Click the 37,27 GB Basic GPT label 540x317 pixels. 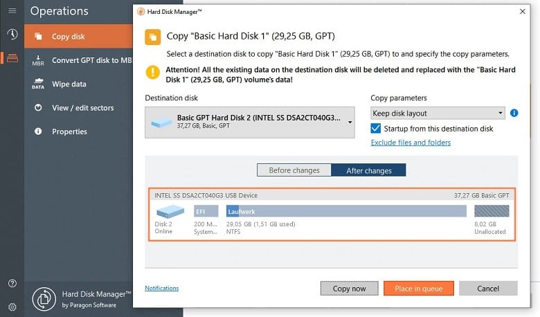tap(481, 195)
